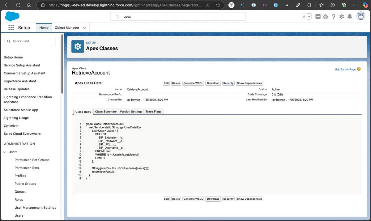Open Service Setup Assistant in sidebar

click(22, 65)
